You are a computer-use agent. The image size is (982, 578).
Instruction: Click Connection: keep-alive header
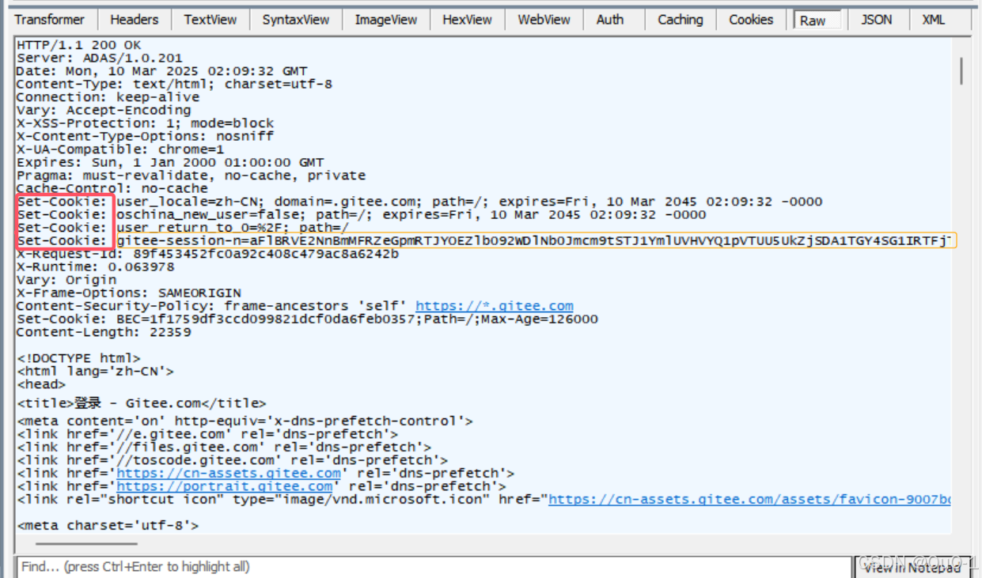pyautogui.click(x=108, y=97)
